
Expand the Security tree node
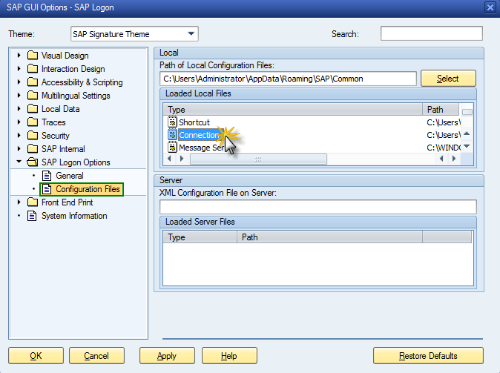[x=19, y=136]
